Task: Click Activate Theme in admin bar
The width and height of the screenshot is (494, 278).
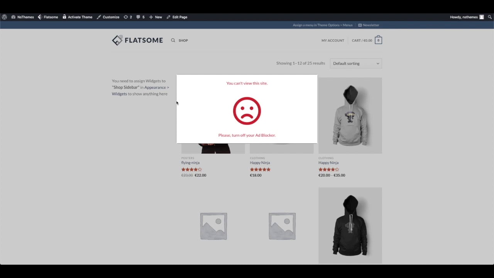Action: pos(77,17)
